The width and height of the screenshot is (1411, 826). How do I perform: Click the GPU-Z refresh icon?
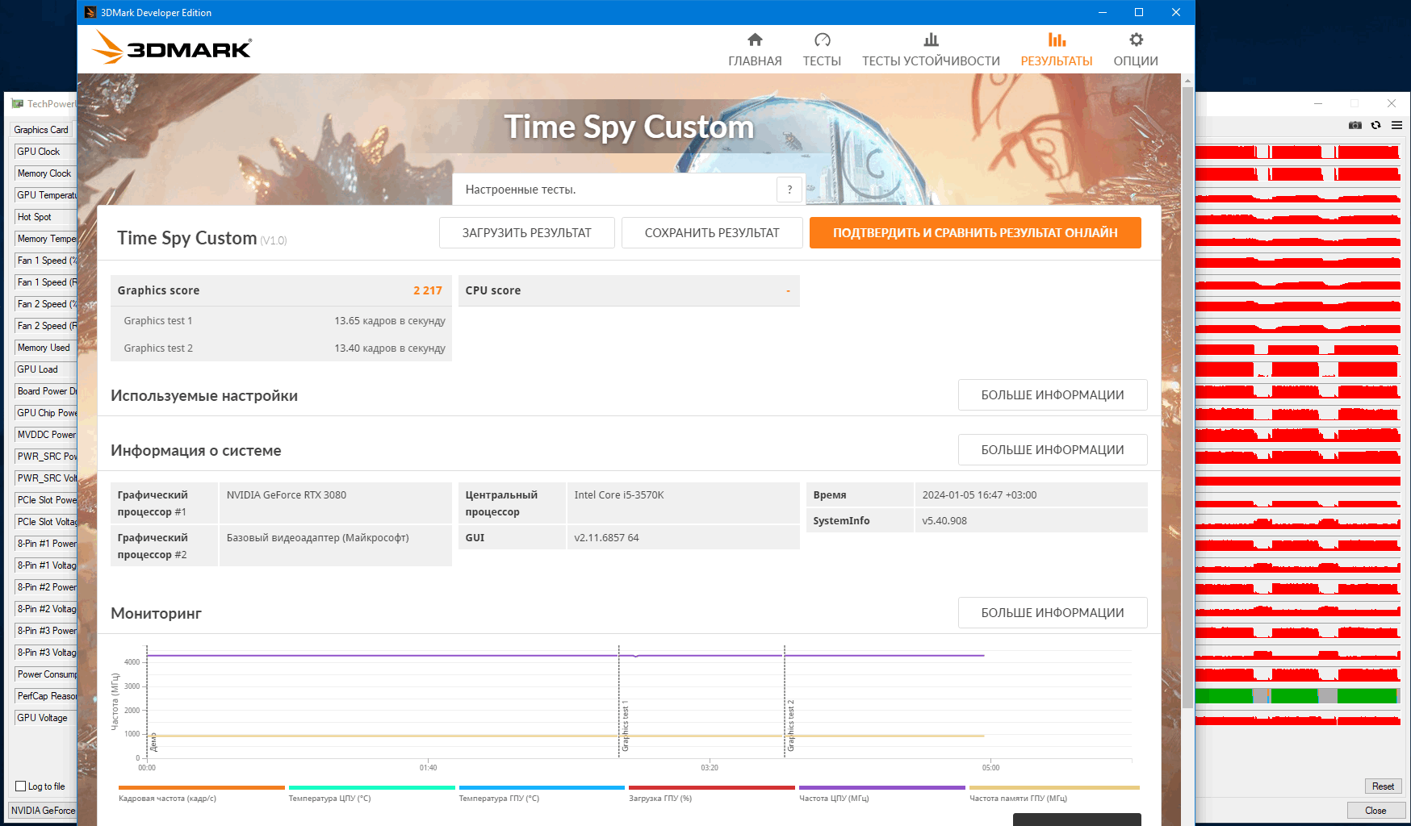pyautogui.click(x=1376, y=125)
